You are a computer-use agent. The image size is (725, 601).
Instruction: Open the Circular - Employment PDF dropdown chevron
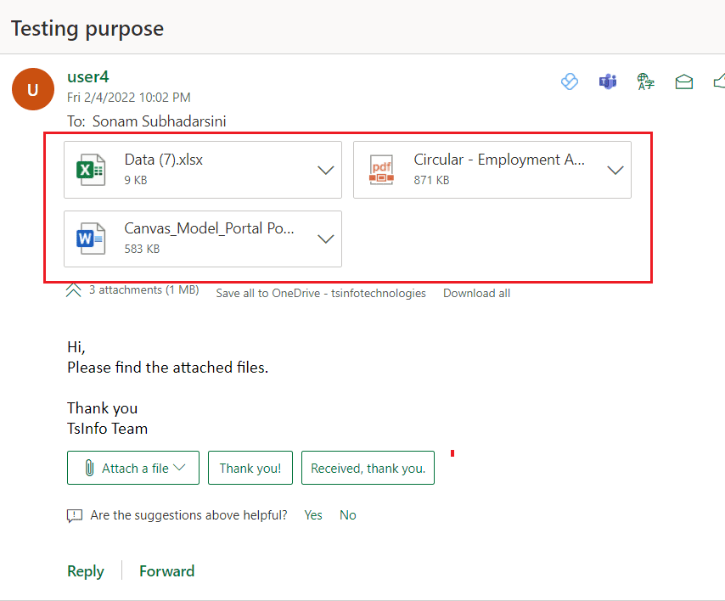tap(615, 170)
